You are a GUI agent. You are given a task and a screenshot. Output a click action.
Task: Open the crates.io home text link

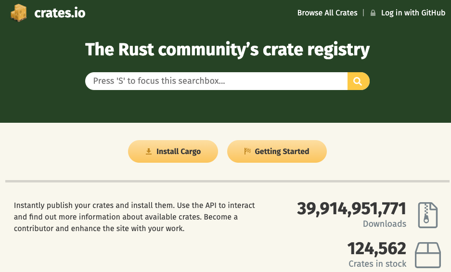tap(60, 13)
